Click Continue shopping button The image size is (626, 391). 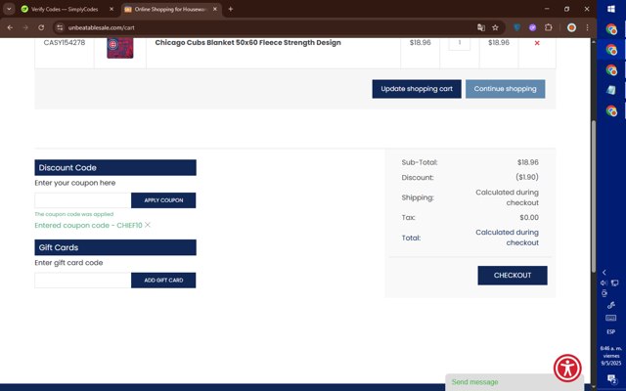click(x=505, y=89)
